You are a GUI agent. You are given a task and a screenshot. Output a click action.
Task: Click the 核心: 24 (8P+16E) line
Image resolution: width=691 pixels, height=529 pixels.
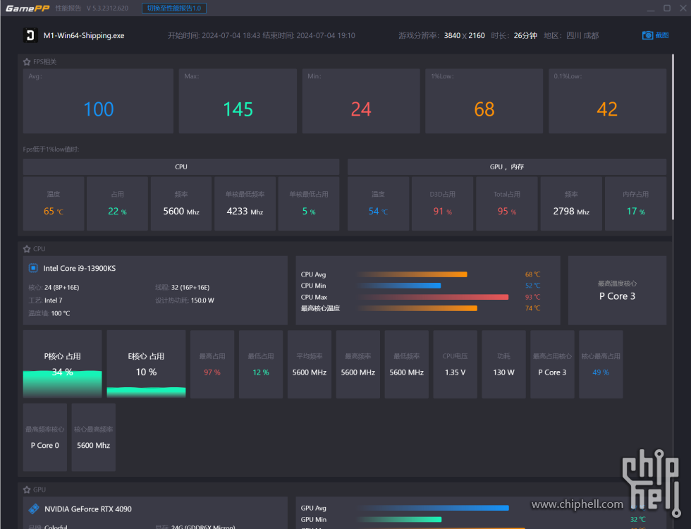pyautogui.click(x=54, y=288)
